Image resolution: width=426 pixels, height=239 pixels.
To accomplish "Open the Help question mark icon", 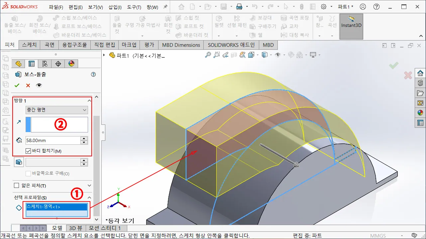I will (x=376, y=7).
